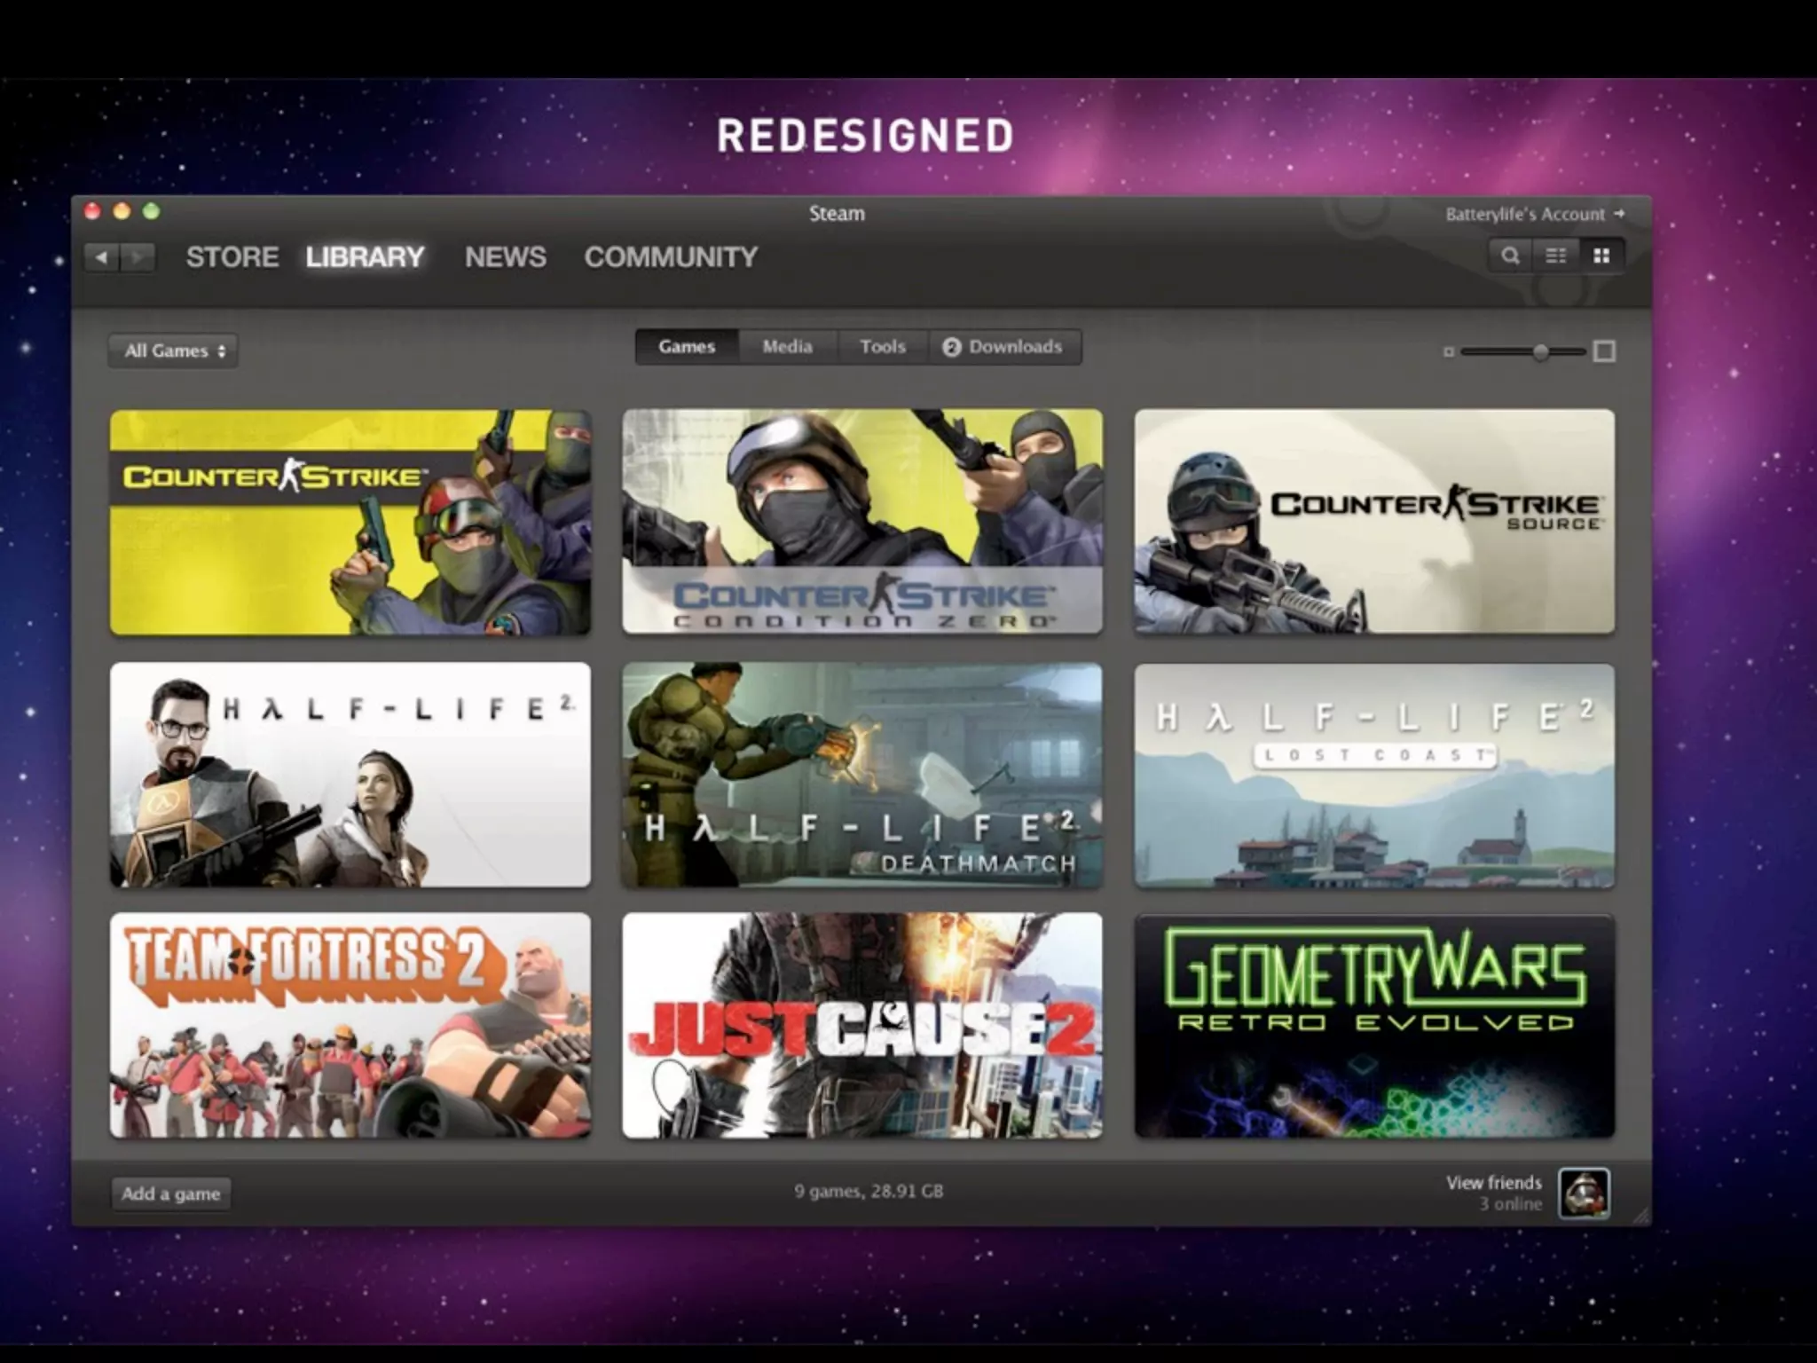This screenshot has height=1363, width=1817.
Task: Adjust the thumbnail size slider
Action: point(1541,352)
